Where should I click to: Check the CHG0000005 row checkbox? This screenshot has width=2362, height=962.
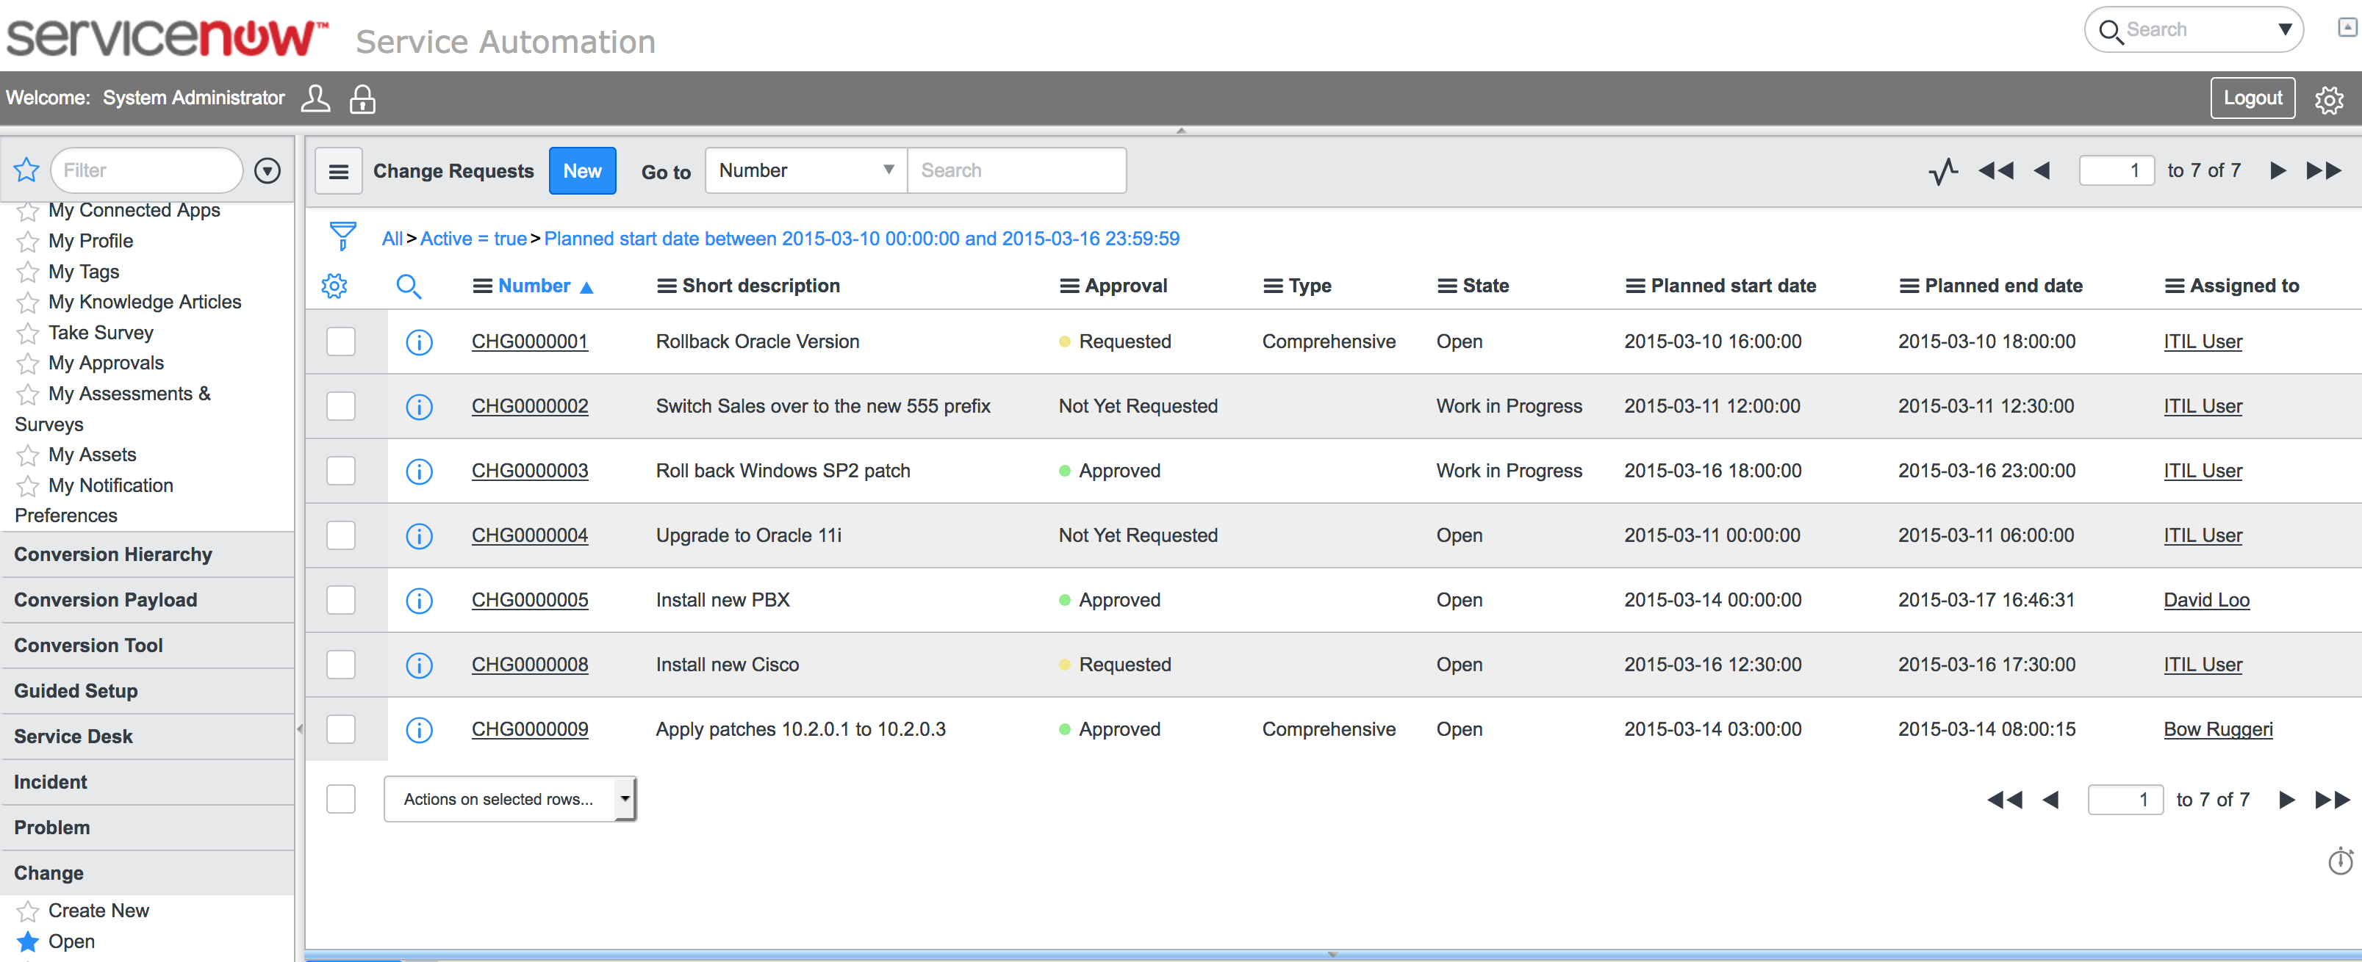click(341, 600)
